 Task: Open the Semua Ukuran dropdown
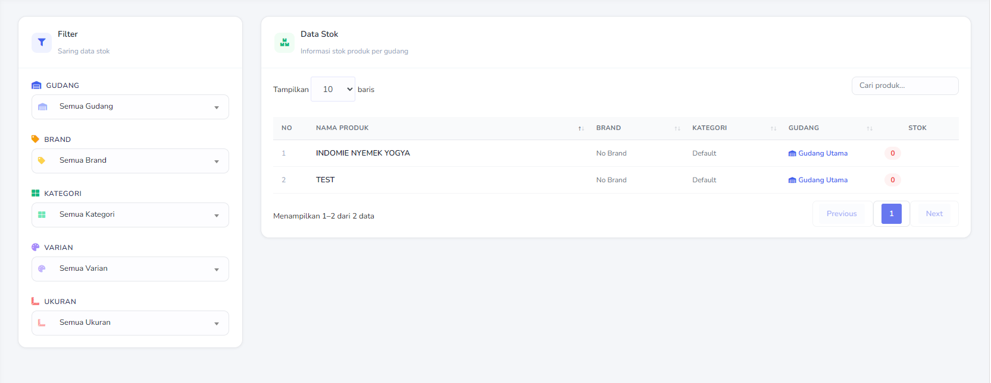coord(130,323)
